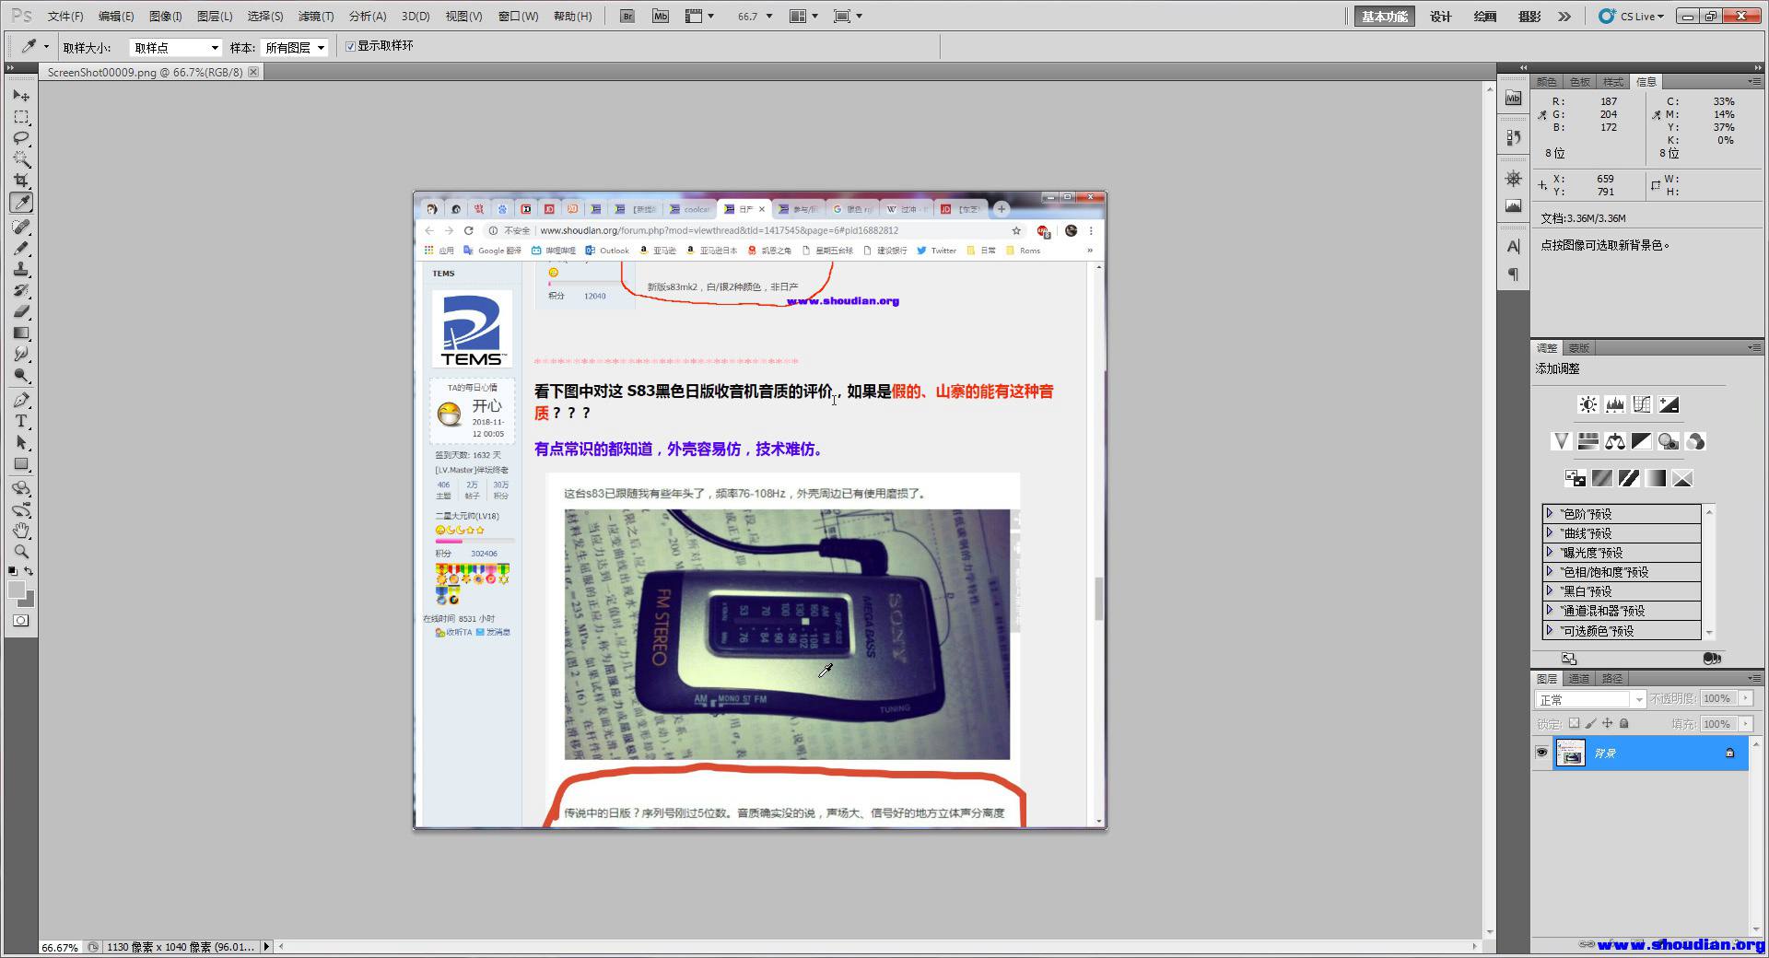Select the Eraser tool

coord(21,311)
